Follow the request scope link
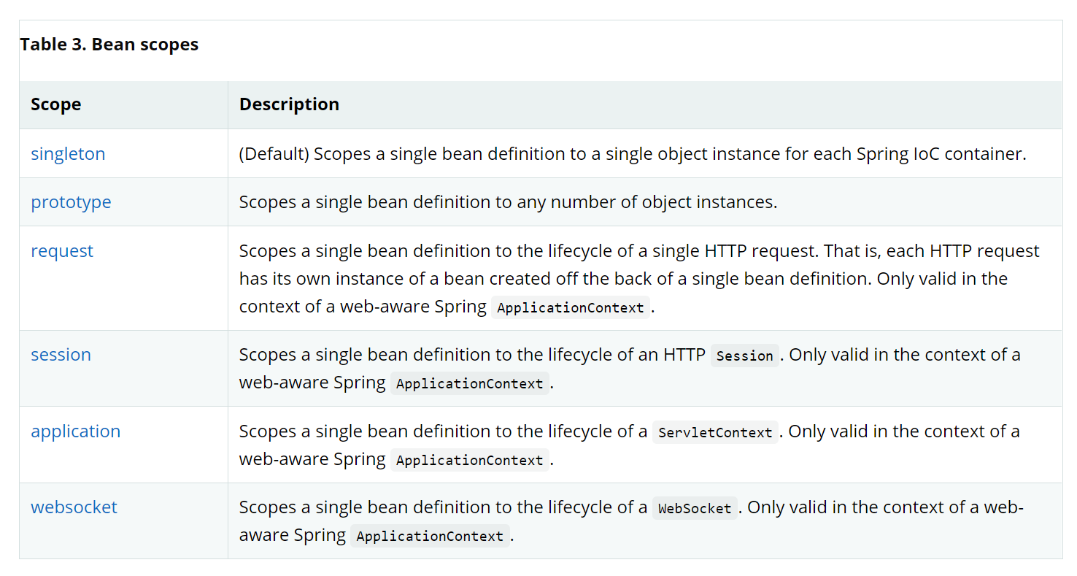The height and width of the screenshot is (576, 1077). pos(62,251)
